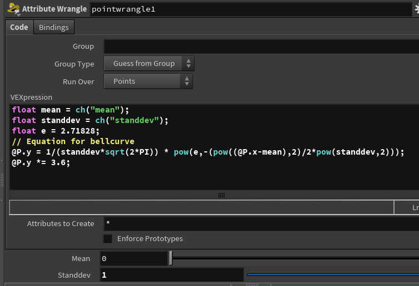
Task: Open the Bindings tab
Action: pyautogui.click(x=54, y=27)
